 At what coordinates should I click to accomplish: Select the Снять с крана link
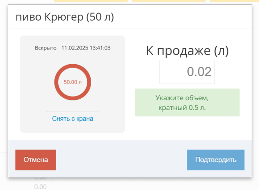click(x=73, y=118)
